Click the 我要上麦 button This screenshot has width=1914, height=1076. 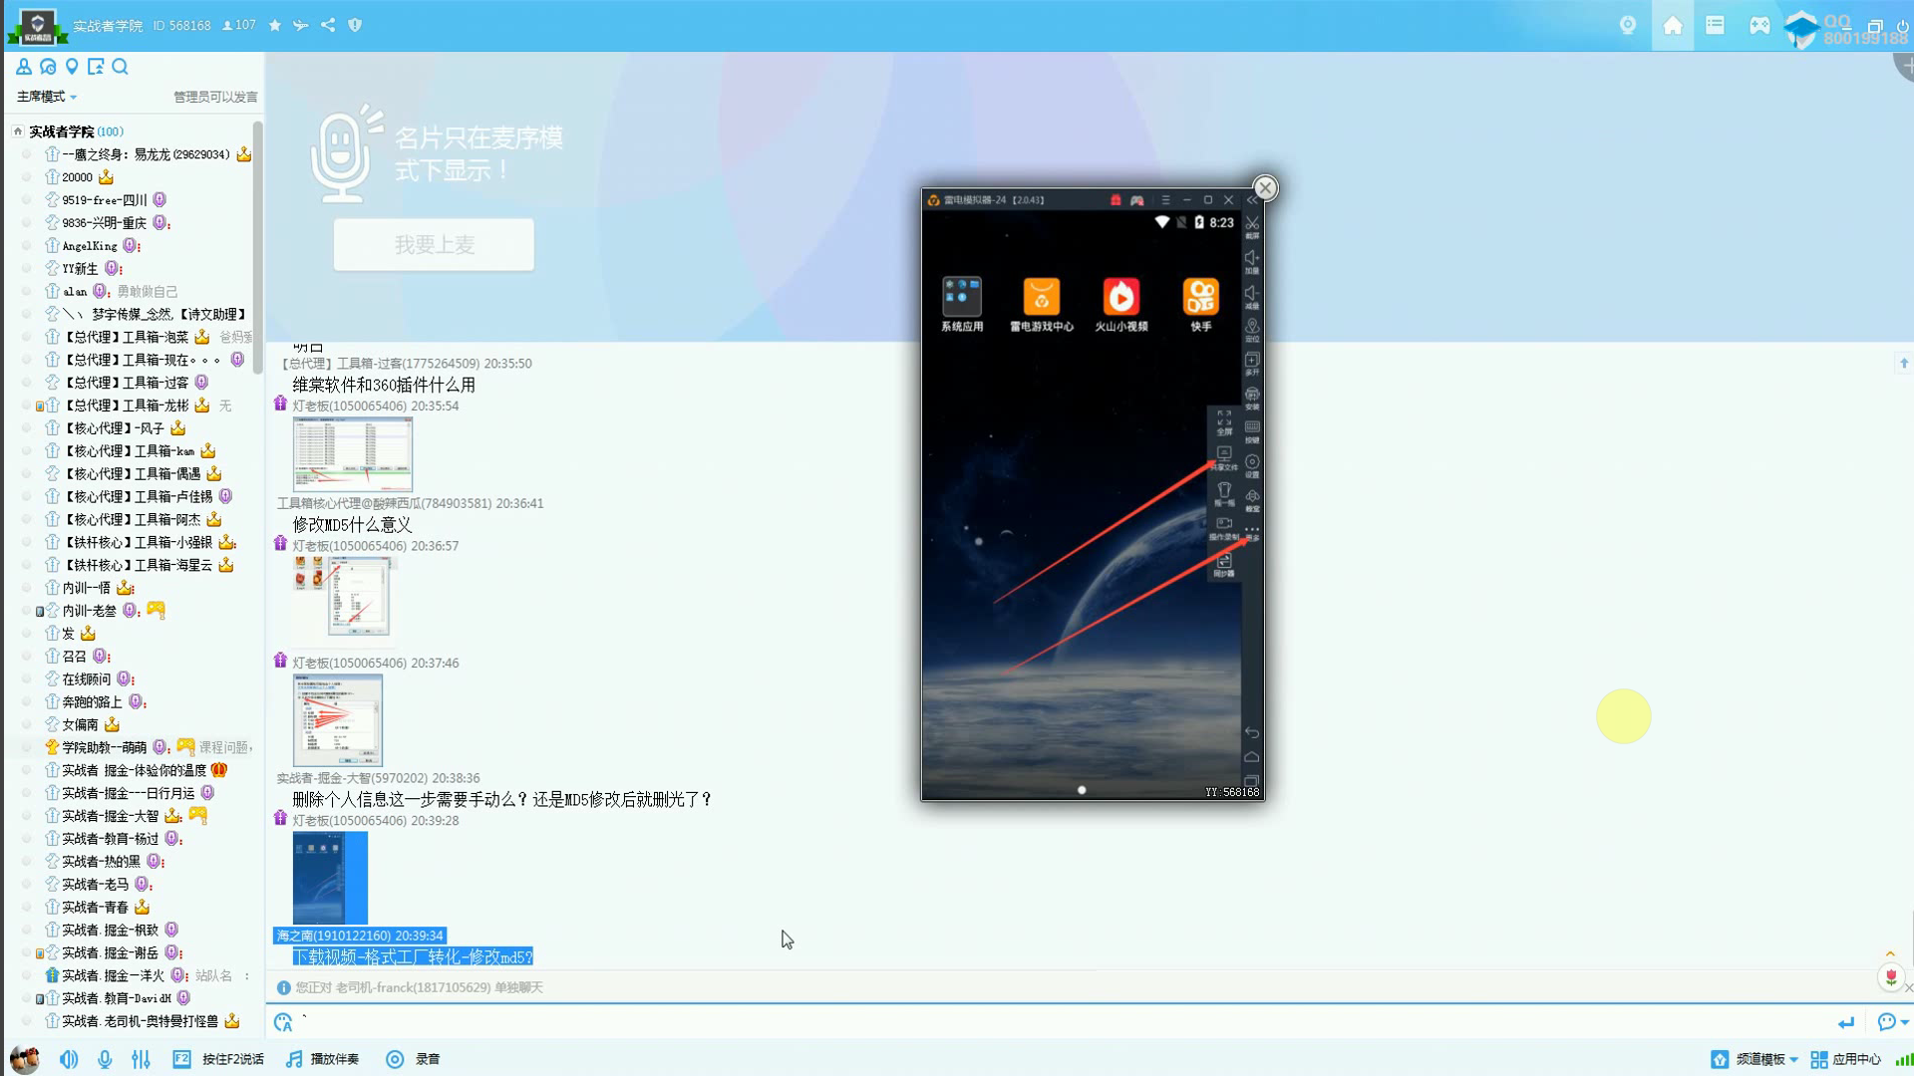(x=434, y=245)
